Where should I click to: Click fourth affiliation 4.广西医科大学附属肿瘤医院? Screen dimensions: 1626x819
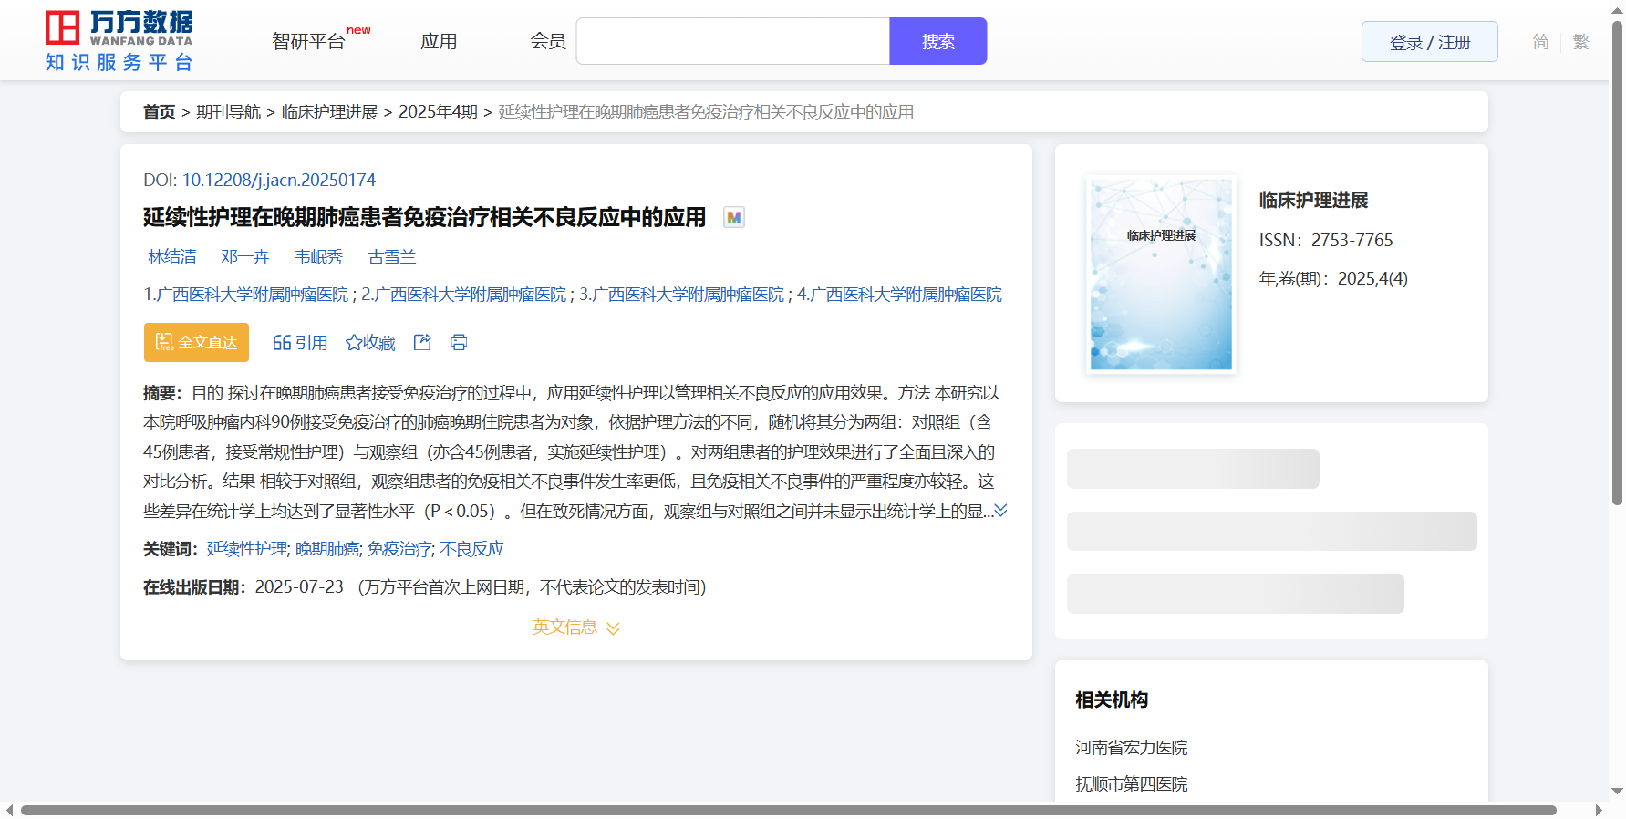click(x=899, y=295)
